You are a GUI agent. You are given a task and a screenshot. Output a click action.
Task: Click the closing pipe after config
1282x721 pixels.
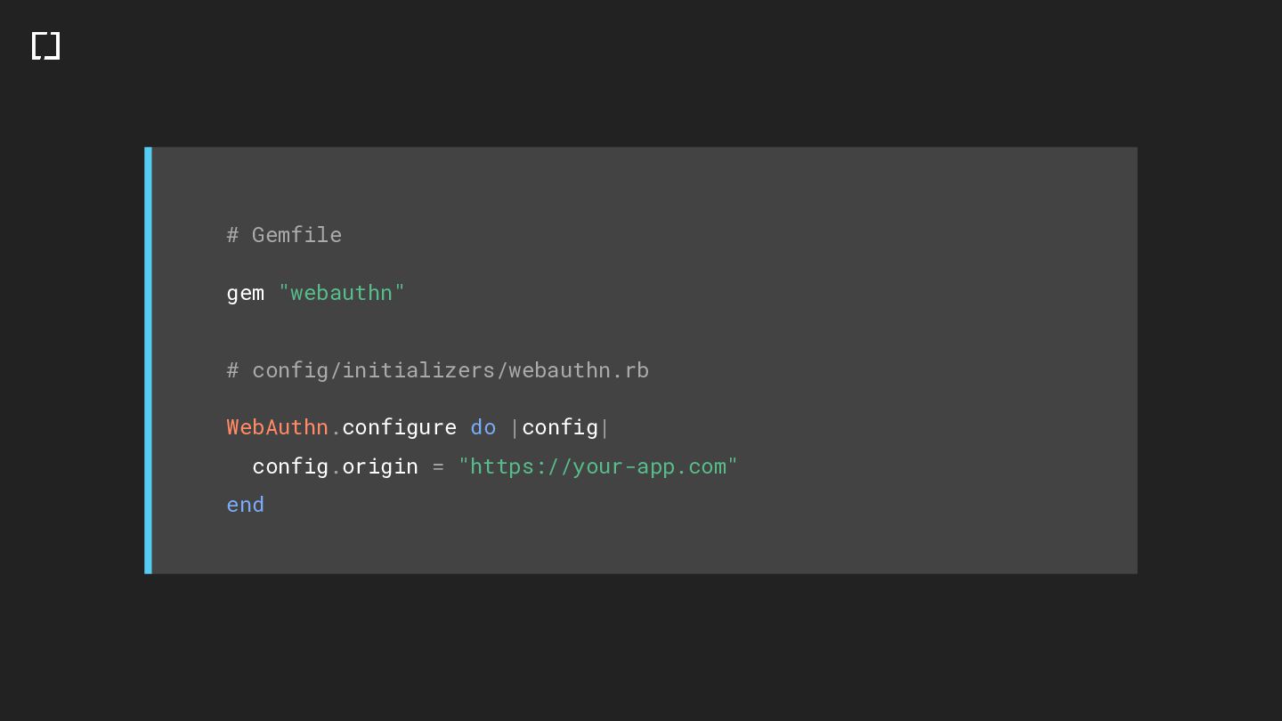click(605, 427)
